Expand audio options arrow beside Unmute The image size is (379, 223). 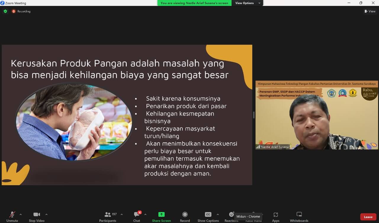[20, 214]
